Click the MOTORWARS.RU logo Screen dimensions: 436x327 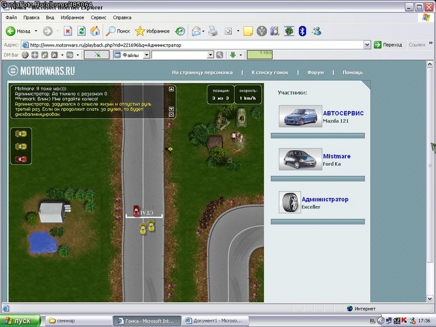41,71
